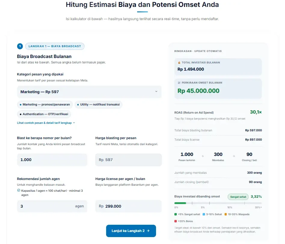
Task: Click the green '<5% Sangat sehat' legend swatch
Action: (176, 214)
